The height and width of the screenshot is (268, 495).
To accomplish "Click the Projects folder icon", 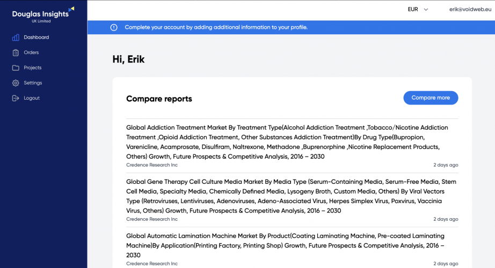I will click(16, 68).
